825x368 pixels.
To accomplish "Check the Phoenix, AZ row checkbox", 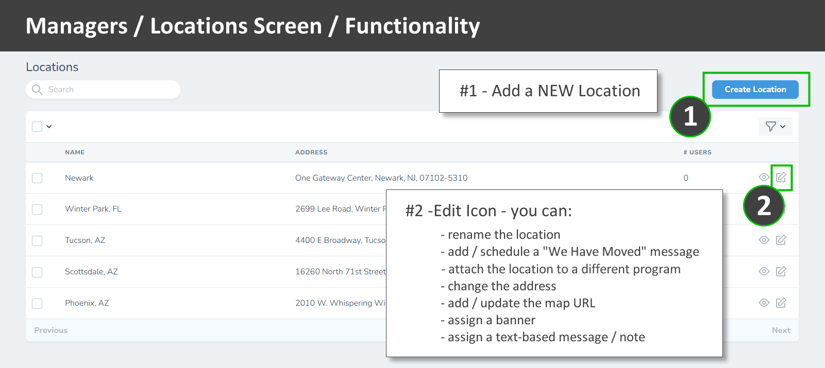I will tap(37, 304).
